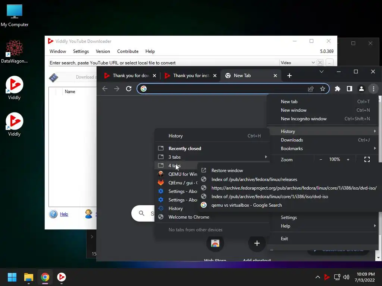
Task: Launch the lower Viddly desktop shortcut
Action: 15,124
